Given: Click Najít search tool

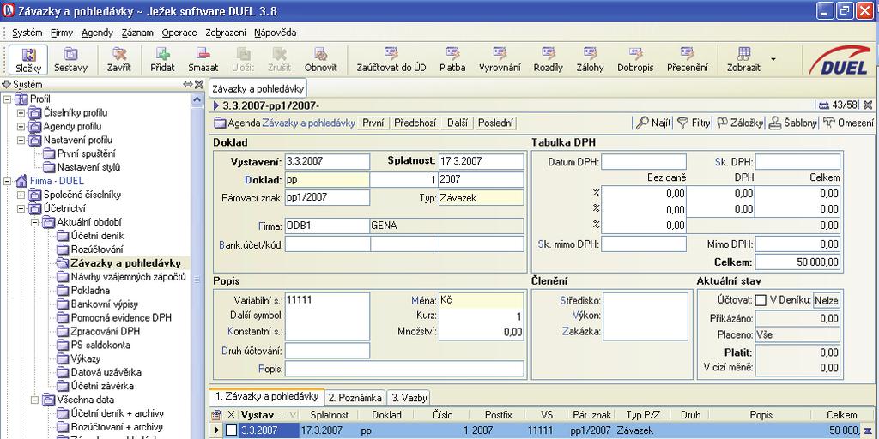Looking at the screenshot, I should point(653,123).
